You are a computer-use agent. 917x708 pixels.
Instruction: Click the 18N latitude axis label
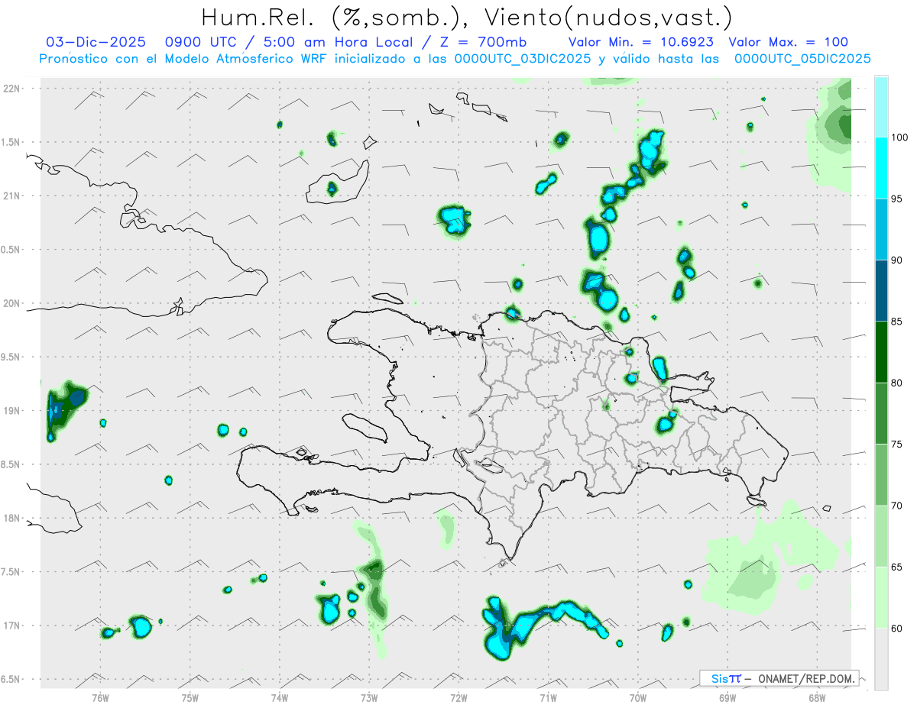12,518
